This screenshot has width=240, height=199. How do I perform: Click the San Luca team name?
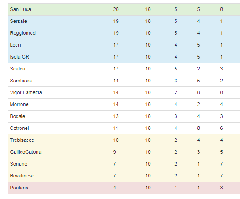(x=21, y=9)
